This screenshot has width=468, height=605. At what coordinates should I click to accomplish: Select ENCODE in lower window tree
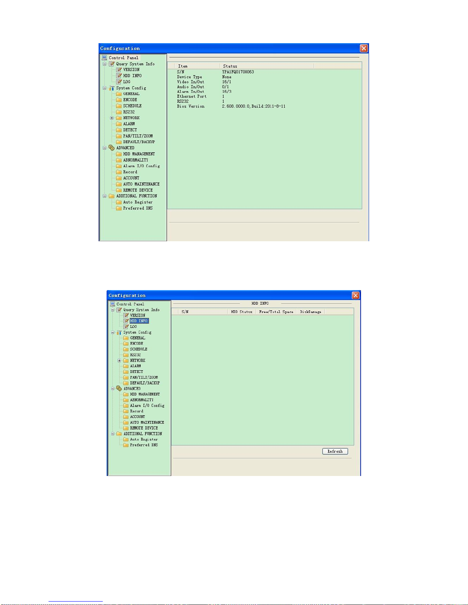(x=136, y=344)
